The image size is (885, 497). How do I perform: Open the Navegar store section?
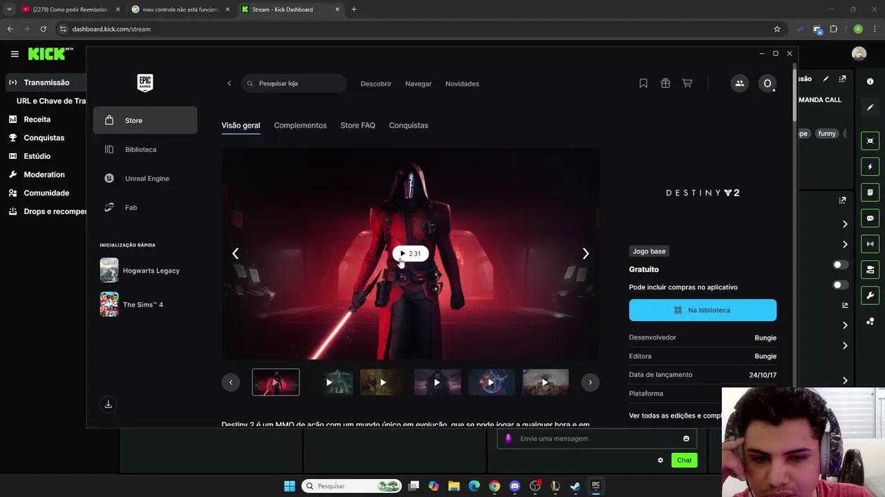[418, 84]
